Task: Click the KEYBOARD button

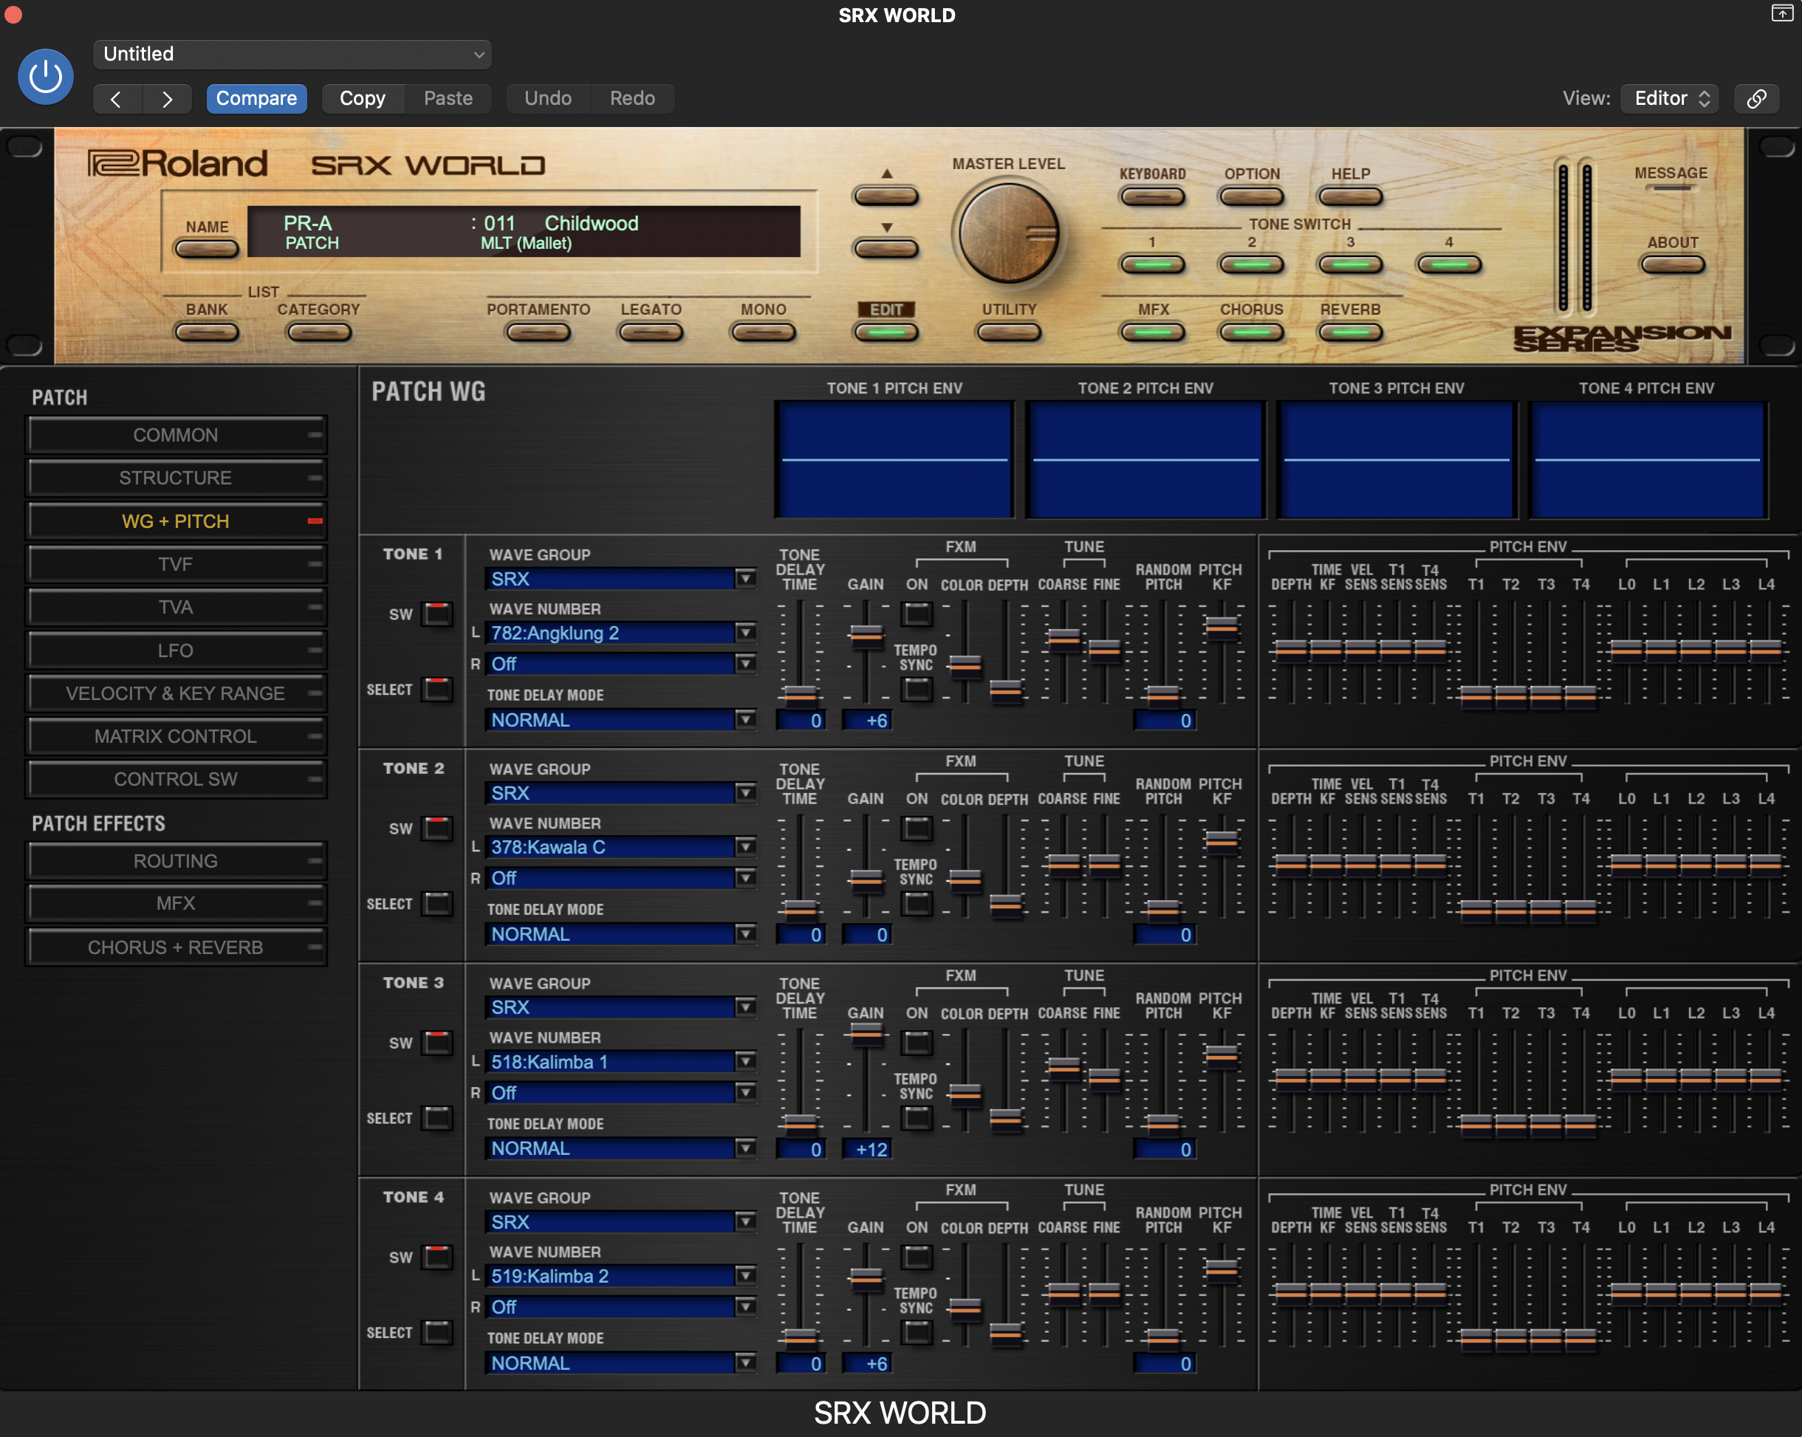Action: [1153, 197]
